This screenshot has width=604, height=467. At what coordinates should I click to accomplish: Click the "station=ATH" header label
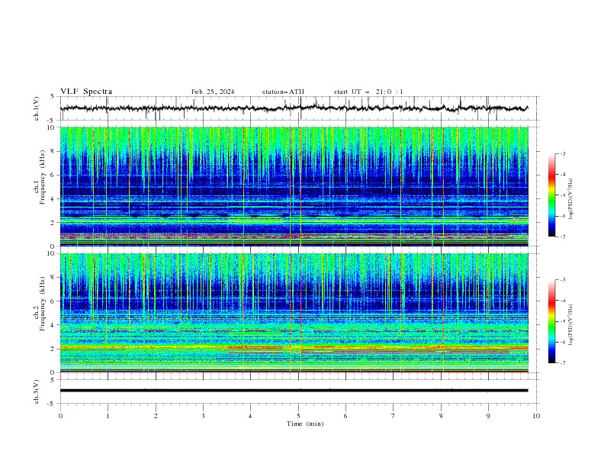[283, 92]
